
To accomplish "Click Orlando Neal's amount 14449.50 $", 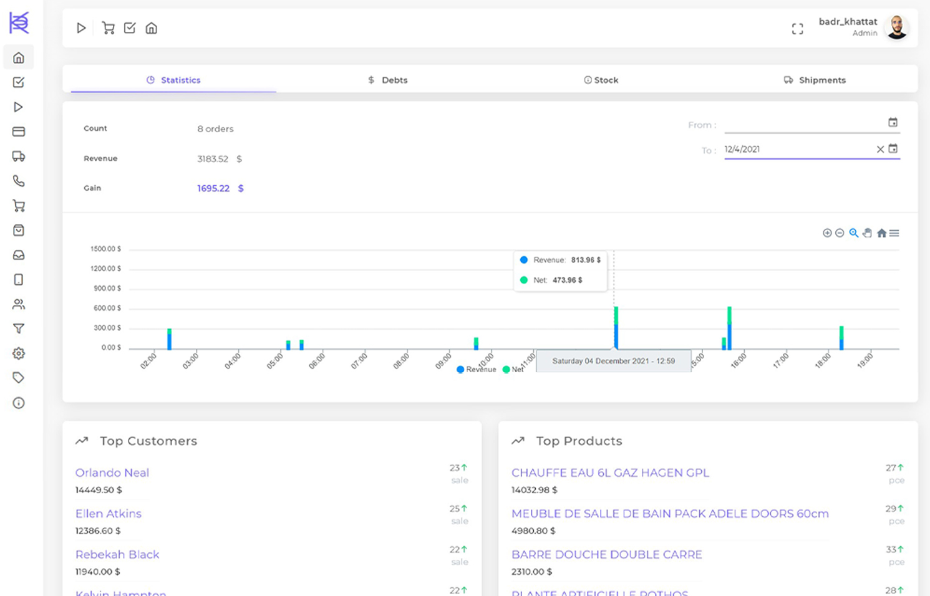I will click(x=99, y=490).
